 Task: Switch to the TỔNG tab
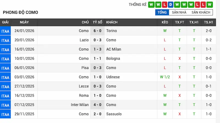click(162, 12)
